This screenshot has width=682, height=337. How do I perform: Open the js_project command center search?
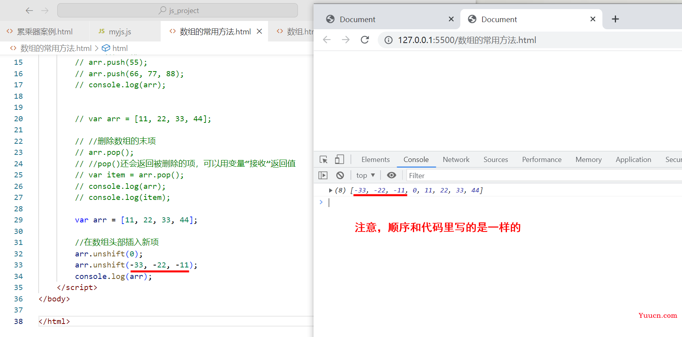click(177, 10)
